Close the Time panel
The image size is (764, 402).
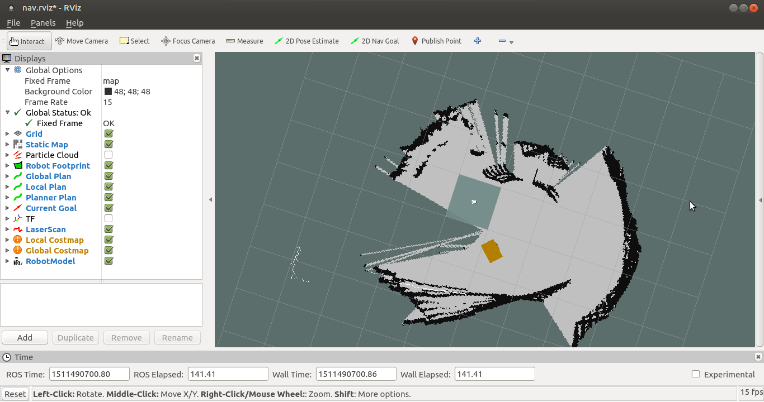tap(759, 357)
